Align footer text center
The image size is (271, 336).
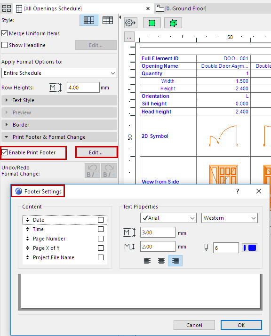coord(161,261)
